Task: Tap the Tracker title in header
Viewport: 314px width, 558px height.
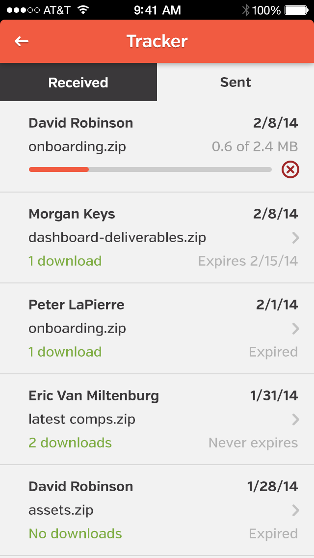Action: pos(157,41)
